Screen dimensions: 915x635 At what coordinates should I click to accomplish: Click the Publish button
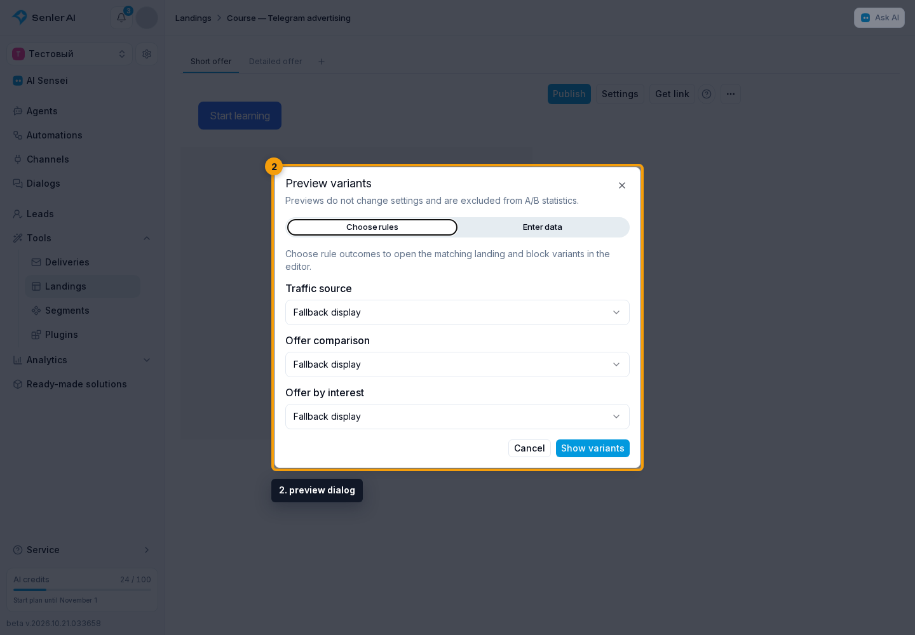pos(569,94)
